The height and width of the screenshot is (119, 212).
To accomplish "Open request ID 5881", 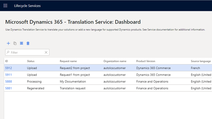I will pos(9,88).
